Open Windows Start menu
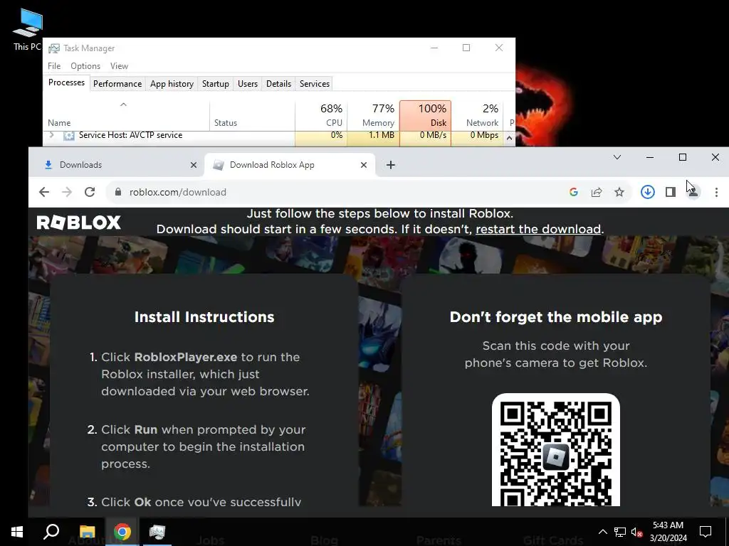729x546 pixels. (17, 532)
